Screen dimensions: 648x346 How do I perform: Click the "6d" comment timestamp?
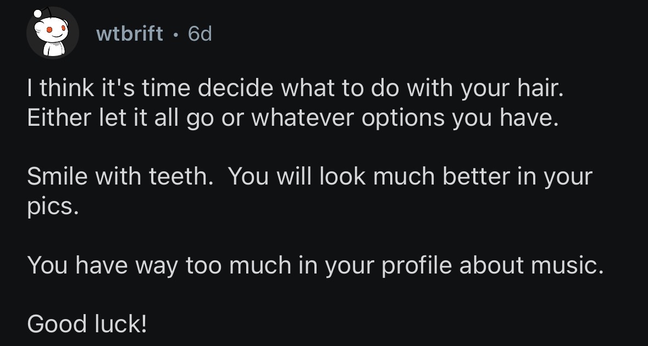200,34
